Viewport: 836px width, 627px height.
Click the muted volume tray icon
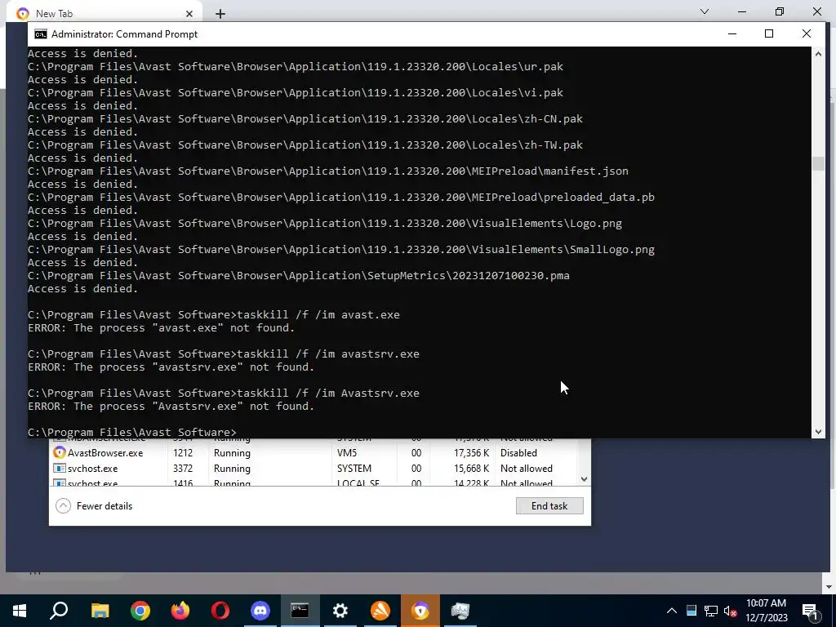click(731, 611)
